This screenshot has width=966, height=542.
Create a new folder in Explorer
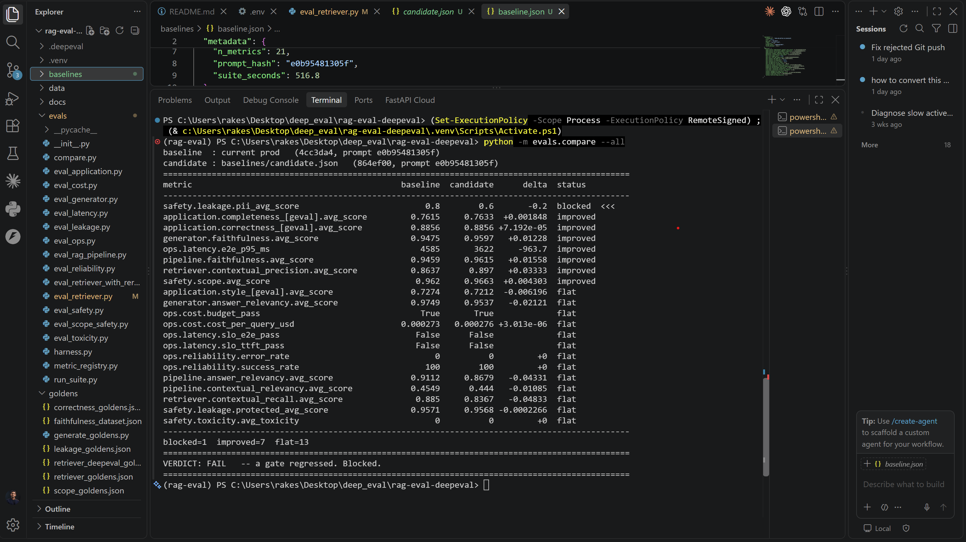pyautogui.click(x=105, y=31)
